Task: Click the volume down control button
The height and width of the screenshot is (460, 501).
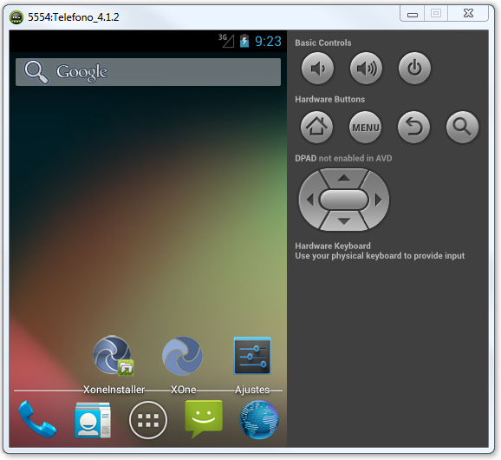Action: click(317, 69)
